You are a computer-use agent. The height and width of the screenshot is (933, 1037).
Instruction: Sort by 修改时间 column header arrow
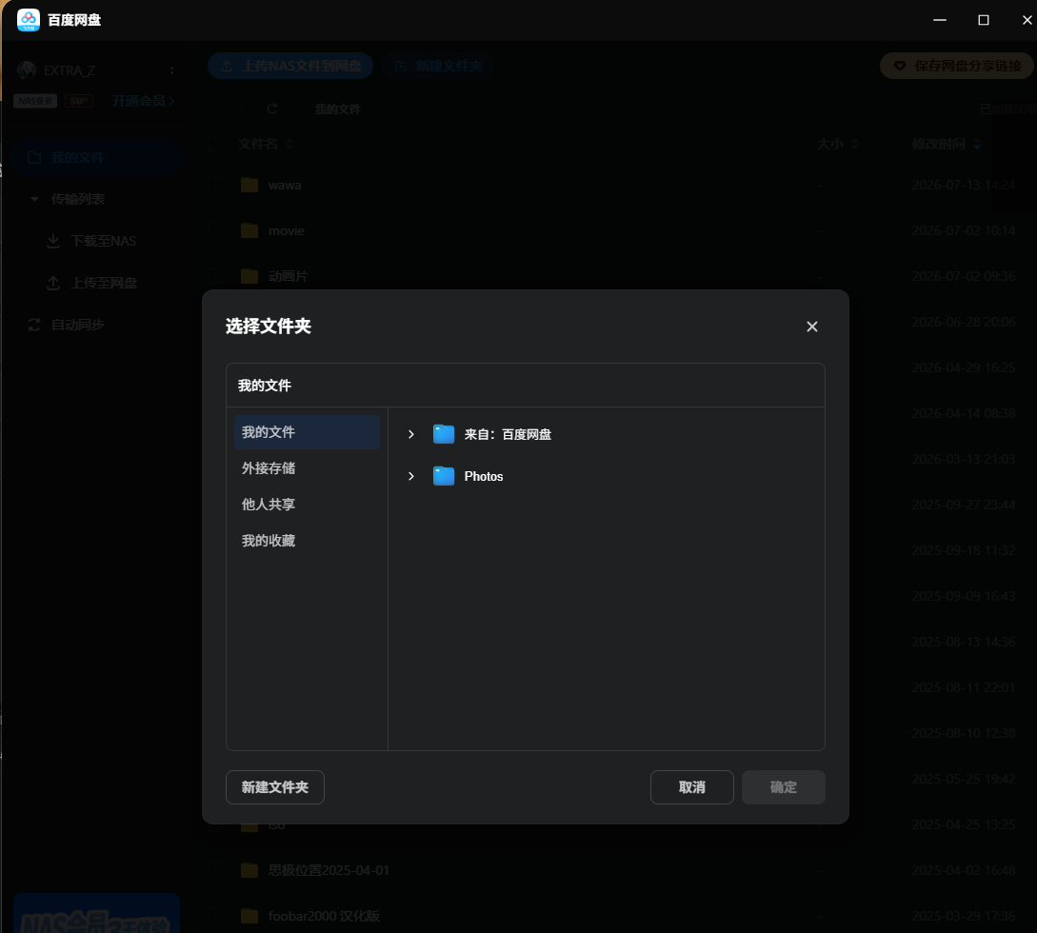pyautogui.click(x=977, y=144)
